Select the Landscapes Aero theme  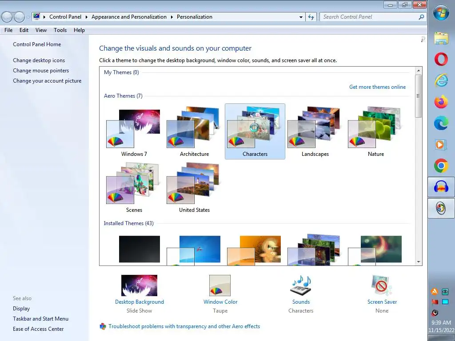pyautogui.click(x=315, y=132)
